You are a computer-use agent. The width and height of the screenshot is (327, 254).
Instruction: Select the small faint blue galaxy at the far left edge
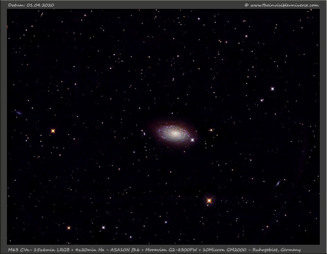(18, 113)
